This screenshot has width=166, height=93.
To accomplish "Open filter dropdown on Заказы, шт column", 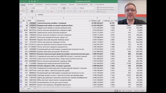I will click(x=114, y=21).
